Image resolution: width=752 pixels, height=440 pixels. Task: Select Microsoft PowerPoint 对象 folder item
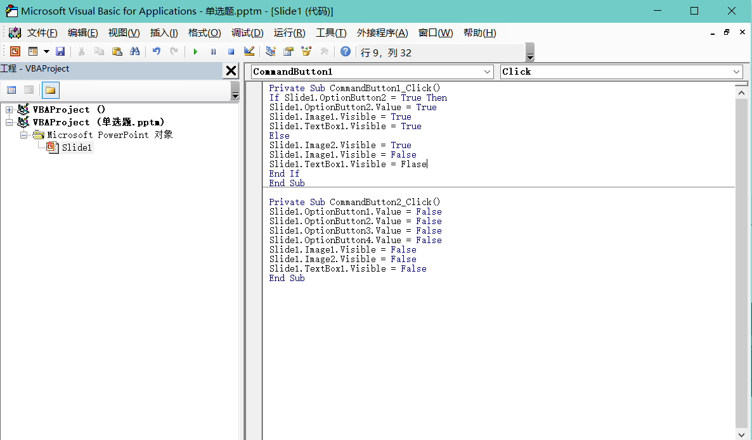110,135
